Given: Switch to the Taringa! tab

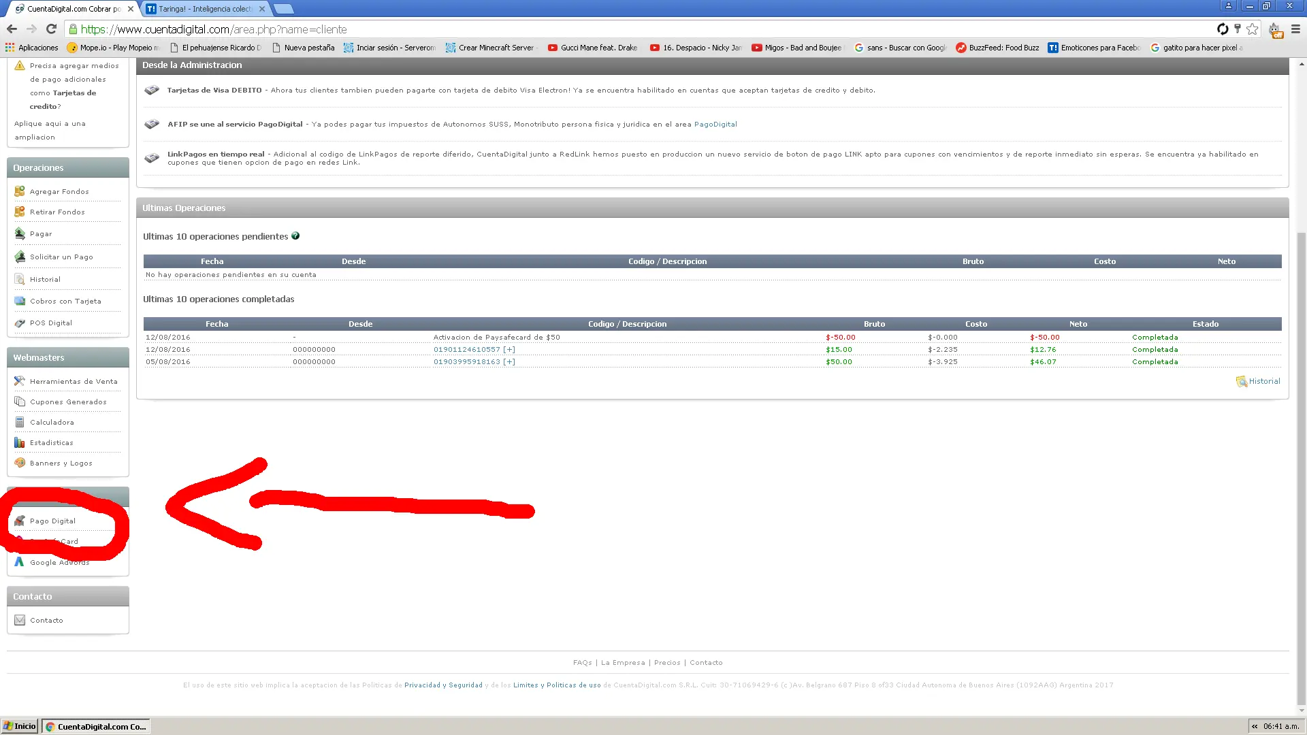Looking at the screenshot, I should (206, 9).
